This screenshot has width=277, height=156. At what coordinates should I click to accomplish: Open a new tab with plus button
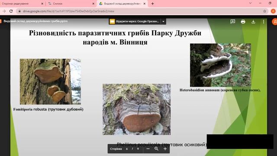coord(153,3)
